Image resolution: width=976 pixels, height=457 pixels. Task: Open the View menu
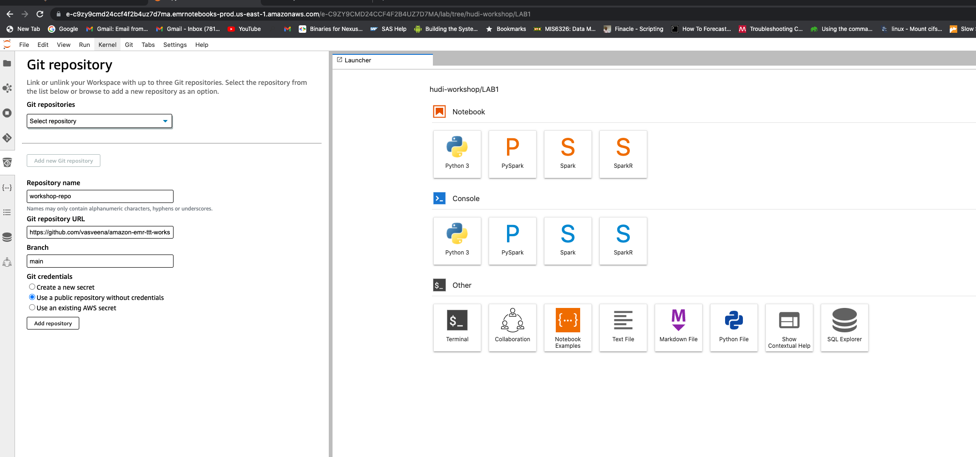coord(63,45)
